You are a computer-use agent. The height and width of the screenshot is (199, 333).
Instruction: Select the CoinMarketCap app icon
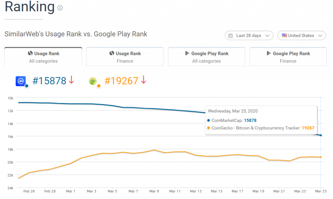20,81
